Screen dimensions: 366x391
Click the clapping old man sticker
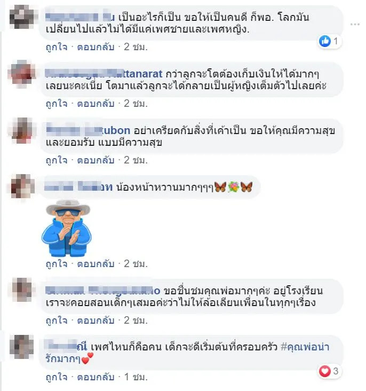(66, 228)
